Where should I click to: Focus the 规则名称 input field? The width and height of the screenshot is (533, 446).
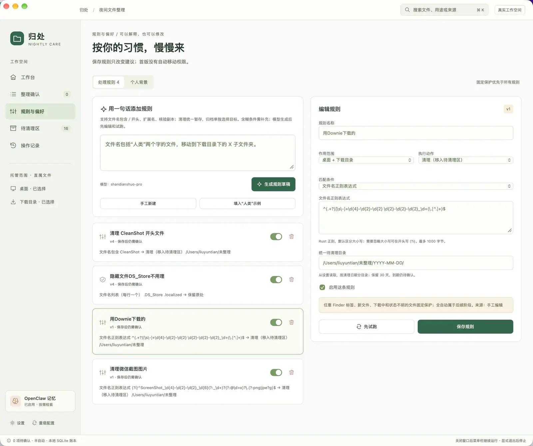[x=416, y=133]
